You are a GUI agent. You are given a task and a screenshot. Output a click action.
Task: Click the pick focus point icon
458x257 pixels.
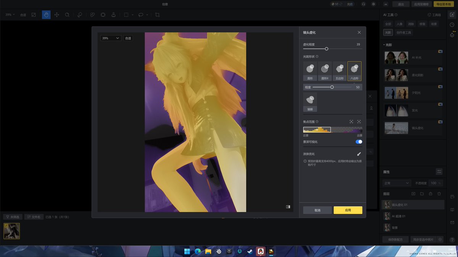359,122
